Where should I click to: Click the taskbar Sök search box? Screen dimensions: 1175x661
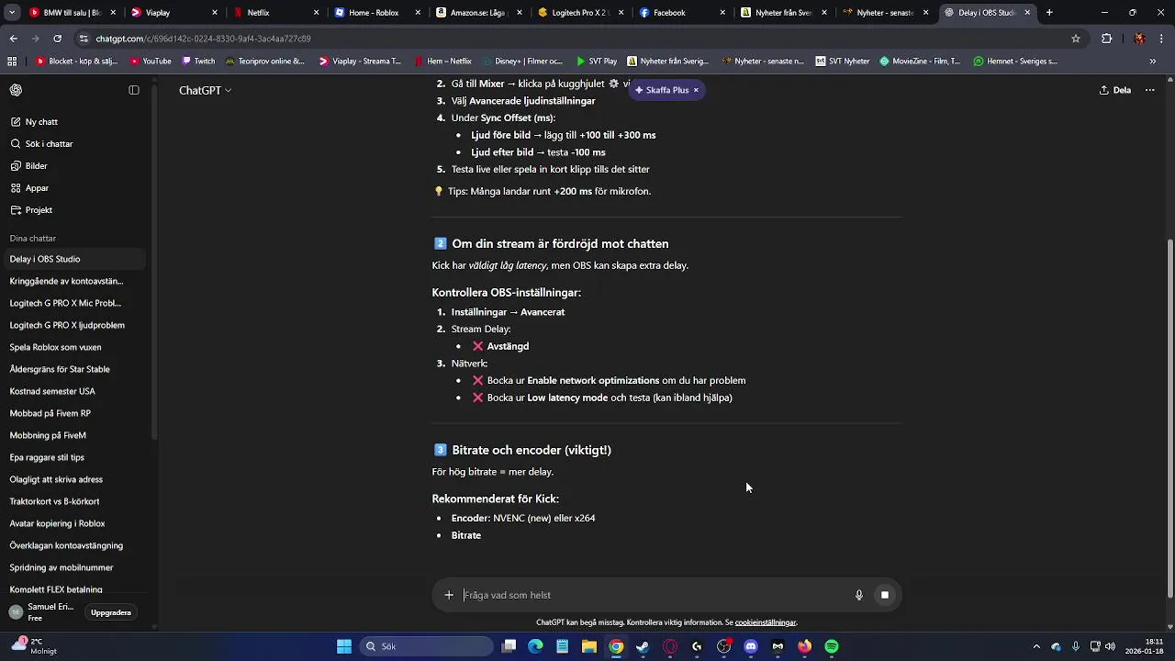[426, 646]
